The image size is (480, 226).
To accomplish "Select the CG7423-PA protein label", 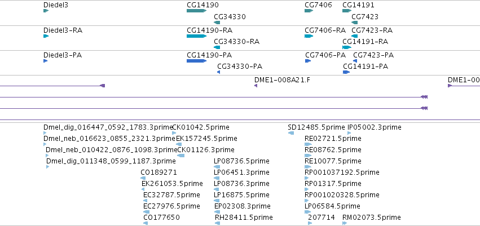I will pos(373,55).
